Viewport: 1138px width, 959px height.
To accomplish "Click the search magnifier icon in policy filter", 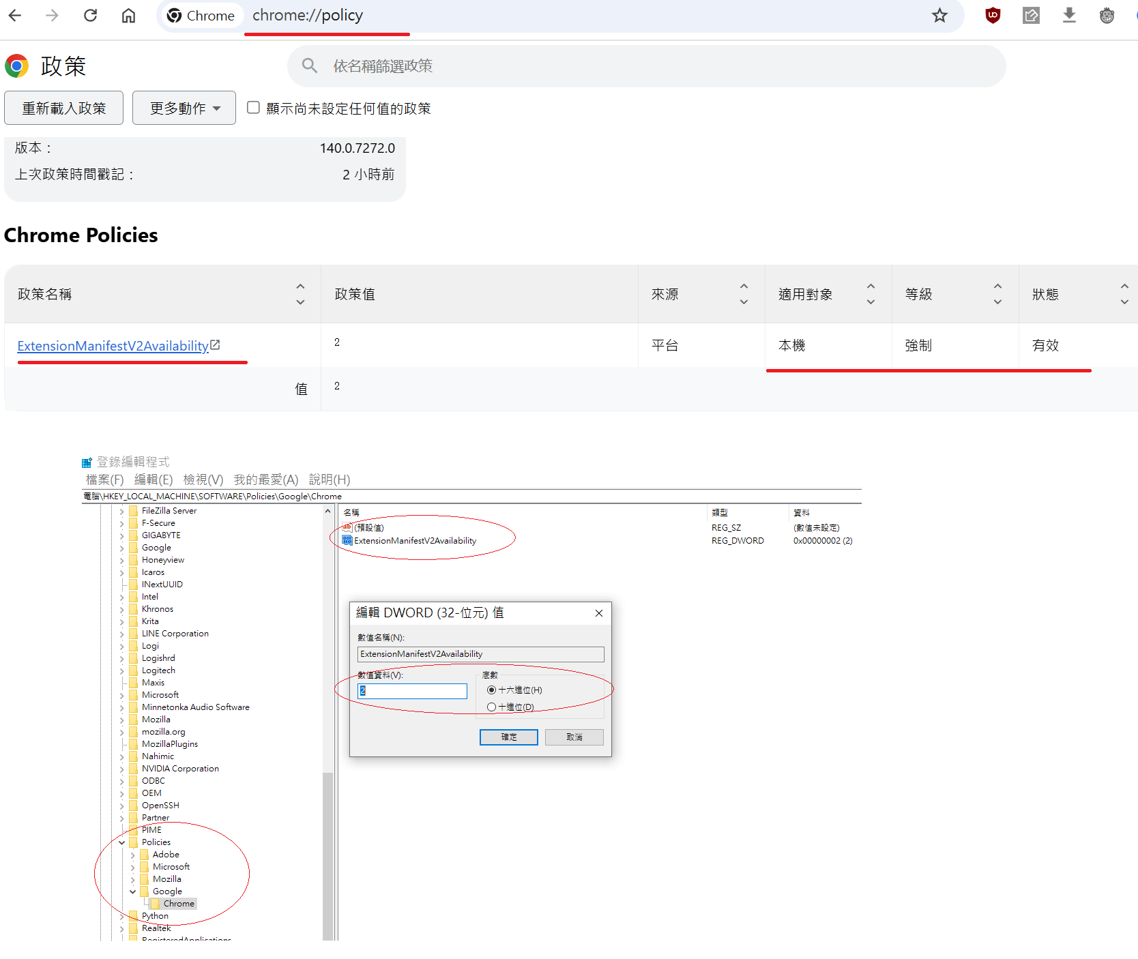I will point(310,65).
